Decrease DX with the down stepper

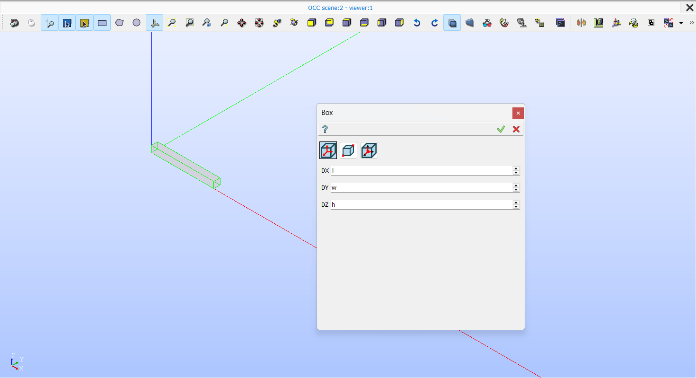click(x=516, y=173)
